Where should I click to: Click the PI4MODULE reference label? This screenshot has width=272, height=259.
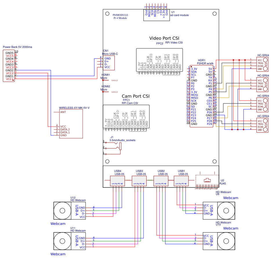coord(120,15)
